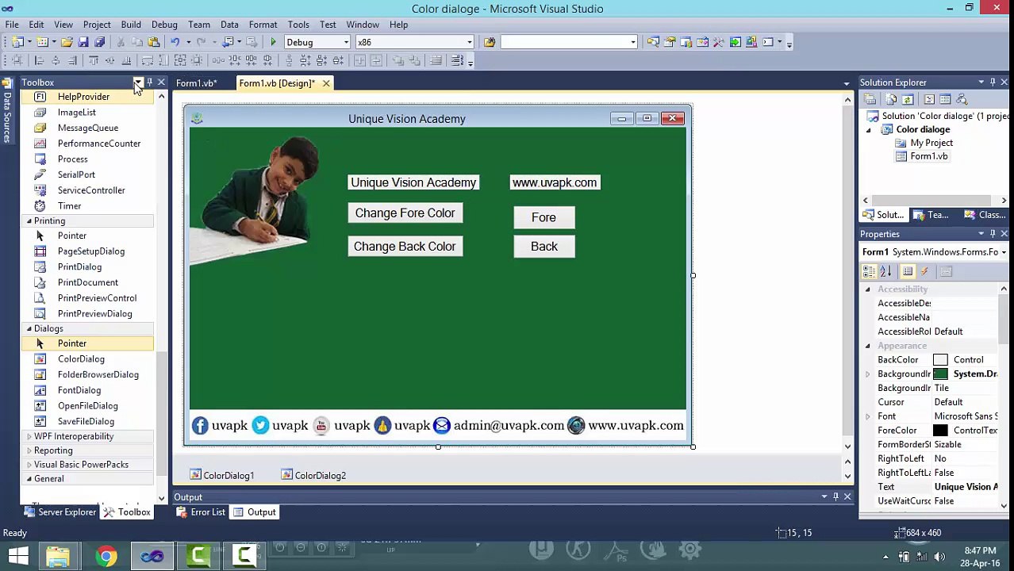Open the Format menu
This screenshot has height=571, width=1014.
click(263, 25)
